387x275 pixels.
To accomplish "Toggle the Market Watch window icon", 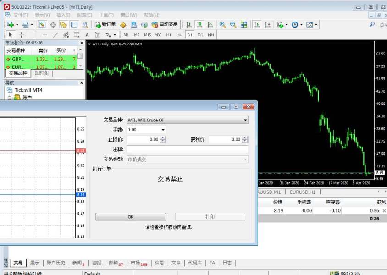I will click(x=42, y=24).
